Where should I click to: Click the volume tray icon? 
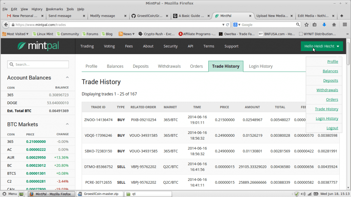303,194
